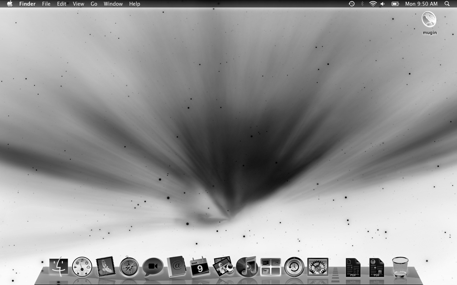The height and width of the screenshot is (285, 457).
Task: Launch Safari compass icon in Dock
Action: tap(129, 267)
